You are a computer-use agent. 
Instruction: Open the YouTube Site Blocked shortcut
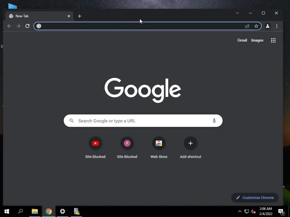(95, 147)
